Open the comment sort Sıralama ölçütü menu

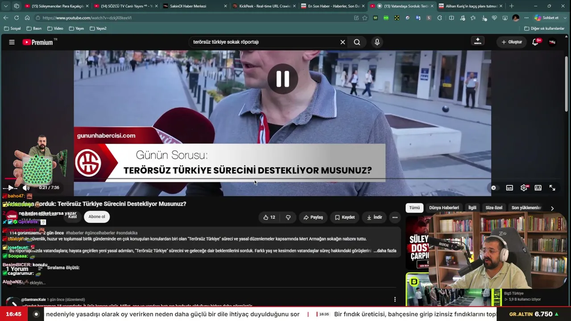(58, 267)
